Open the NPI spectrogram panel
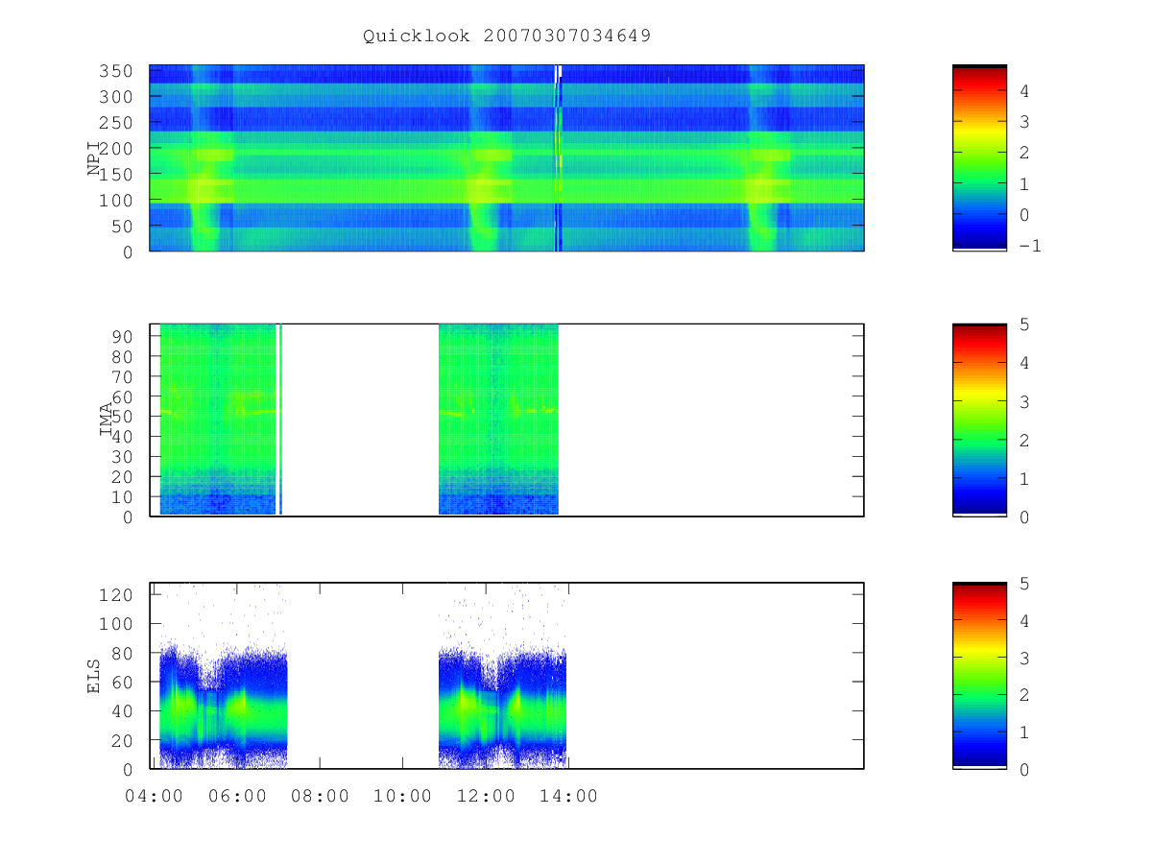 507,157
